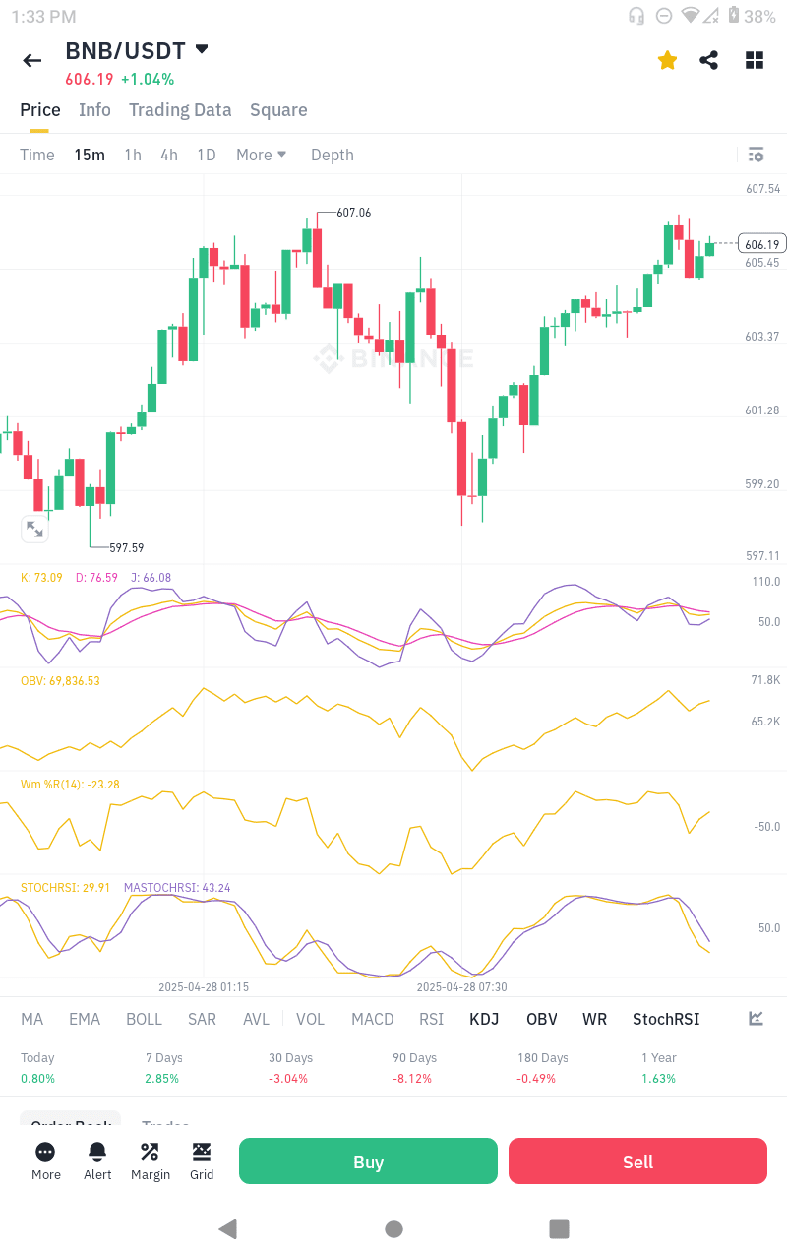Expand the BNB/USDT pair dropdown
This screenshot has height=1260, width=787.
[x=202, y=49]
